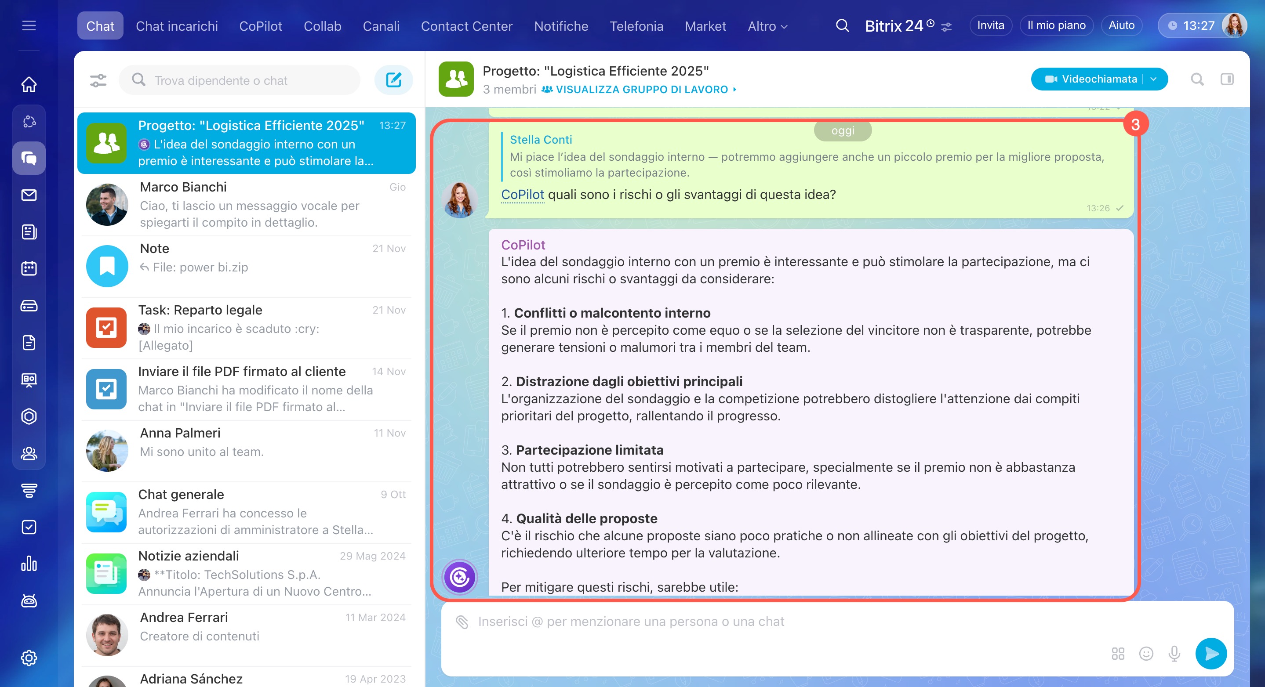This screenshot has width=1265, height=687.
Task: Open chat list filter settings icon
Action: pos(98,80)
